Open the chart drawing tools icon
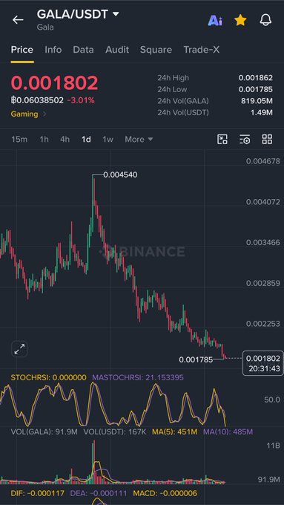This screenshot has height=505, width=284. 222,139
